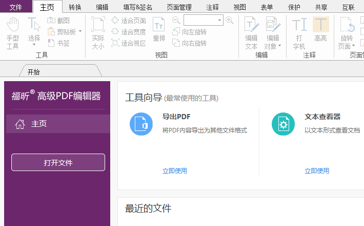Select the Start (开始) document tab

[60, 71]
